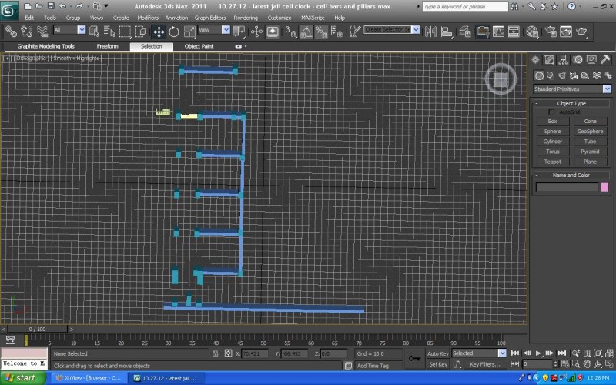
Task: Click the Play Animation button
Action: [x=538, y=353]
